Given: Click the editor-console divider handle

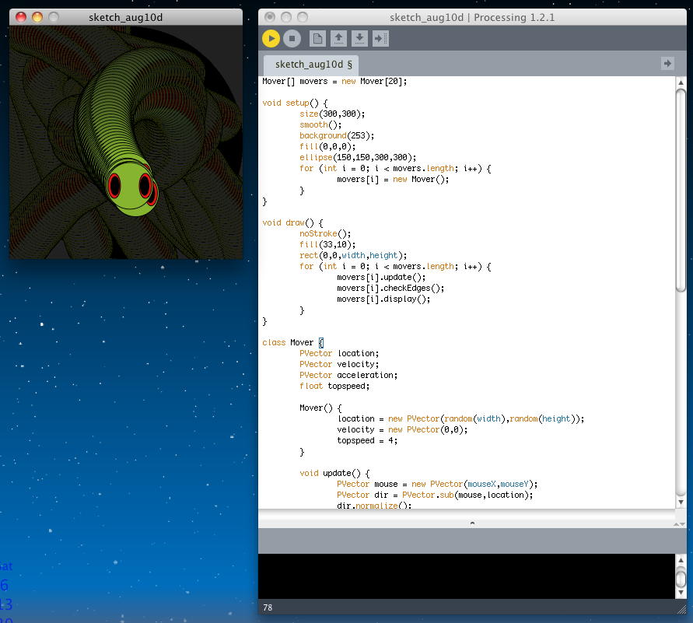Looking at the screenshot, I should [472, 523].
